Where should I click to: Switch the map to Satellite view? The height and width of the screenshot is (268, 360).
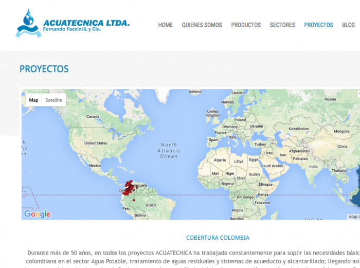pyautogui.click(x=53, y=100)
